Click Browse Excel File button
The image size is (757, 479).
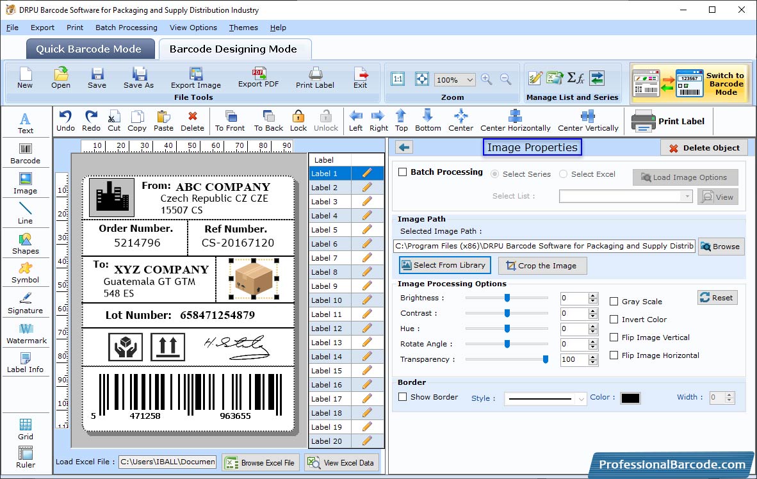(261, 462)
